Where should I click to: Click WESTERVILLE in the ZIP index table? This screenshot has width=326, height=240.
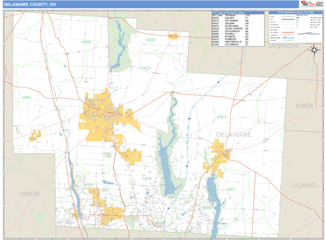tap(233, 42)
